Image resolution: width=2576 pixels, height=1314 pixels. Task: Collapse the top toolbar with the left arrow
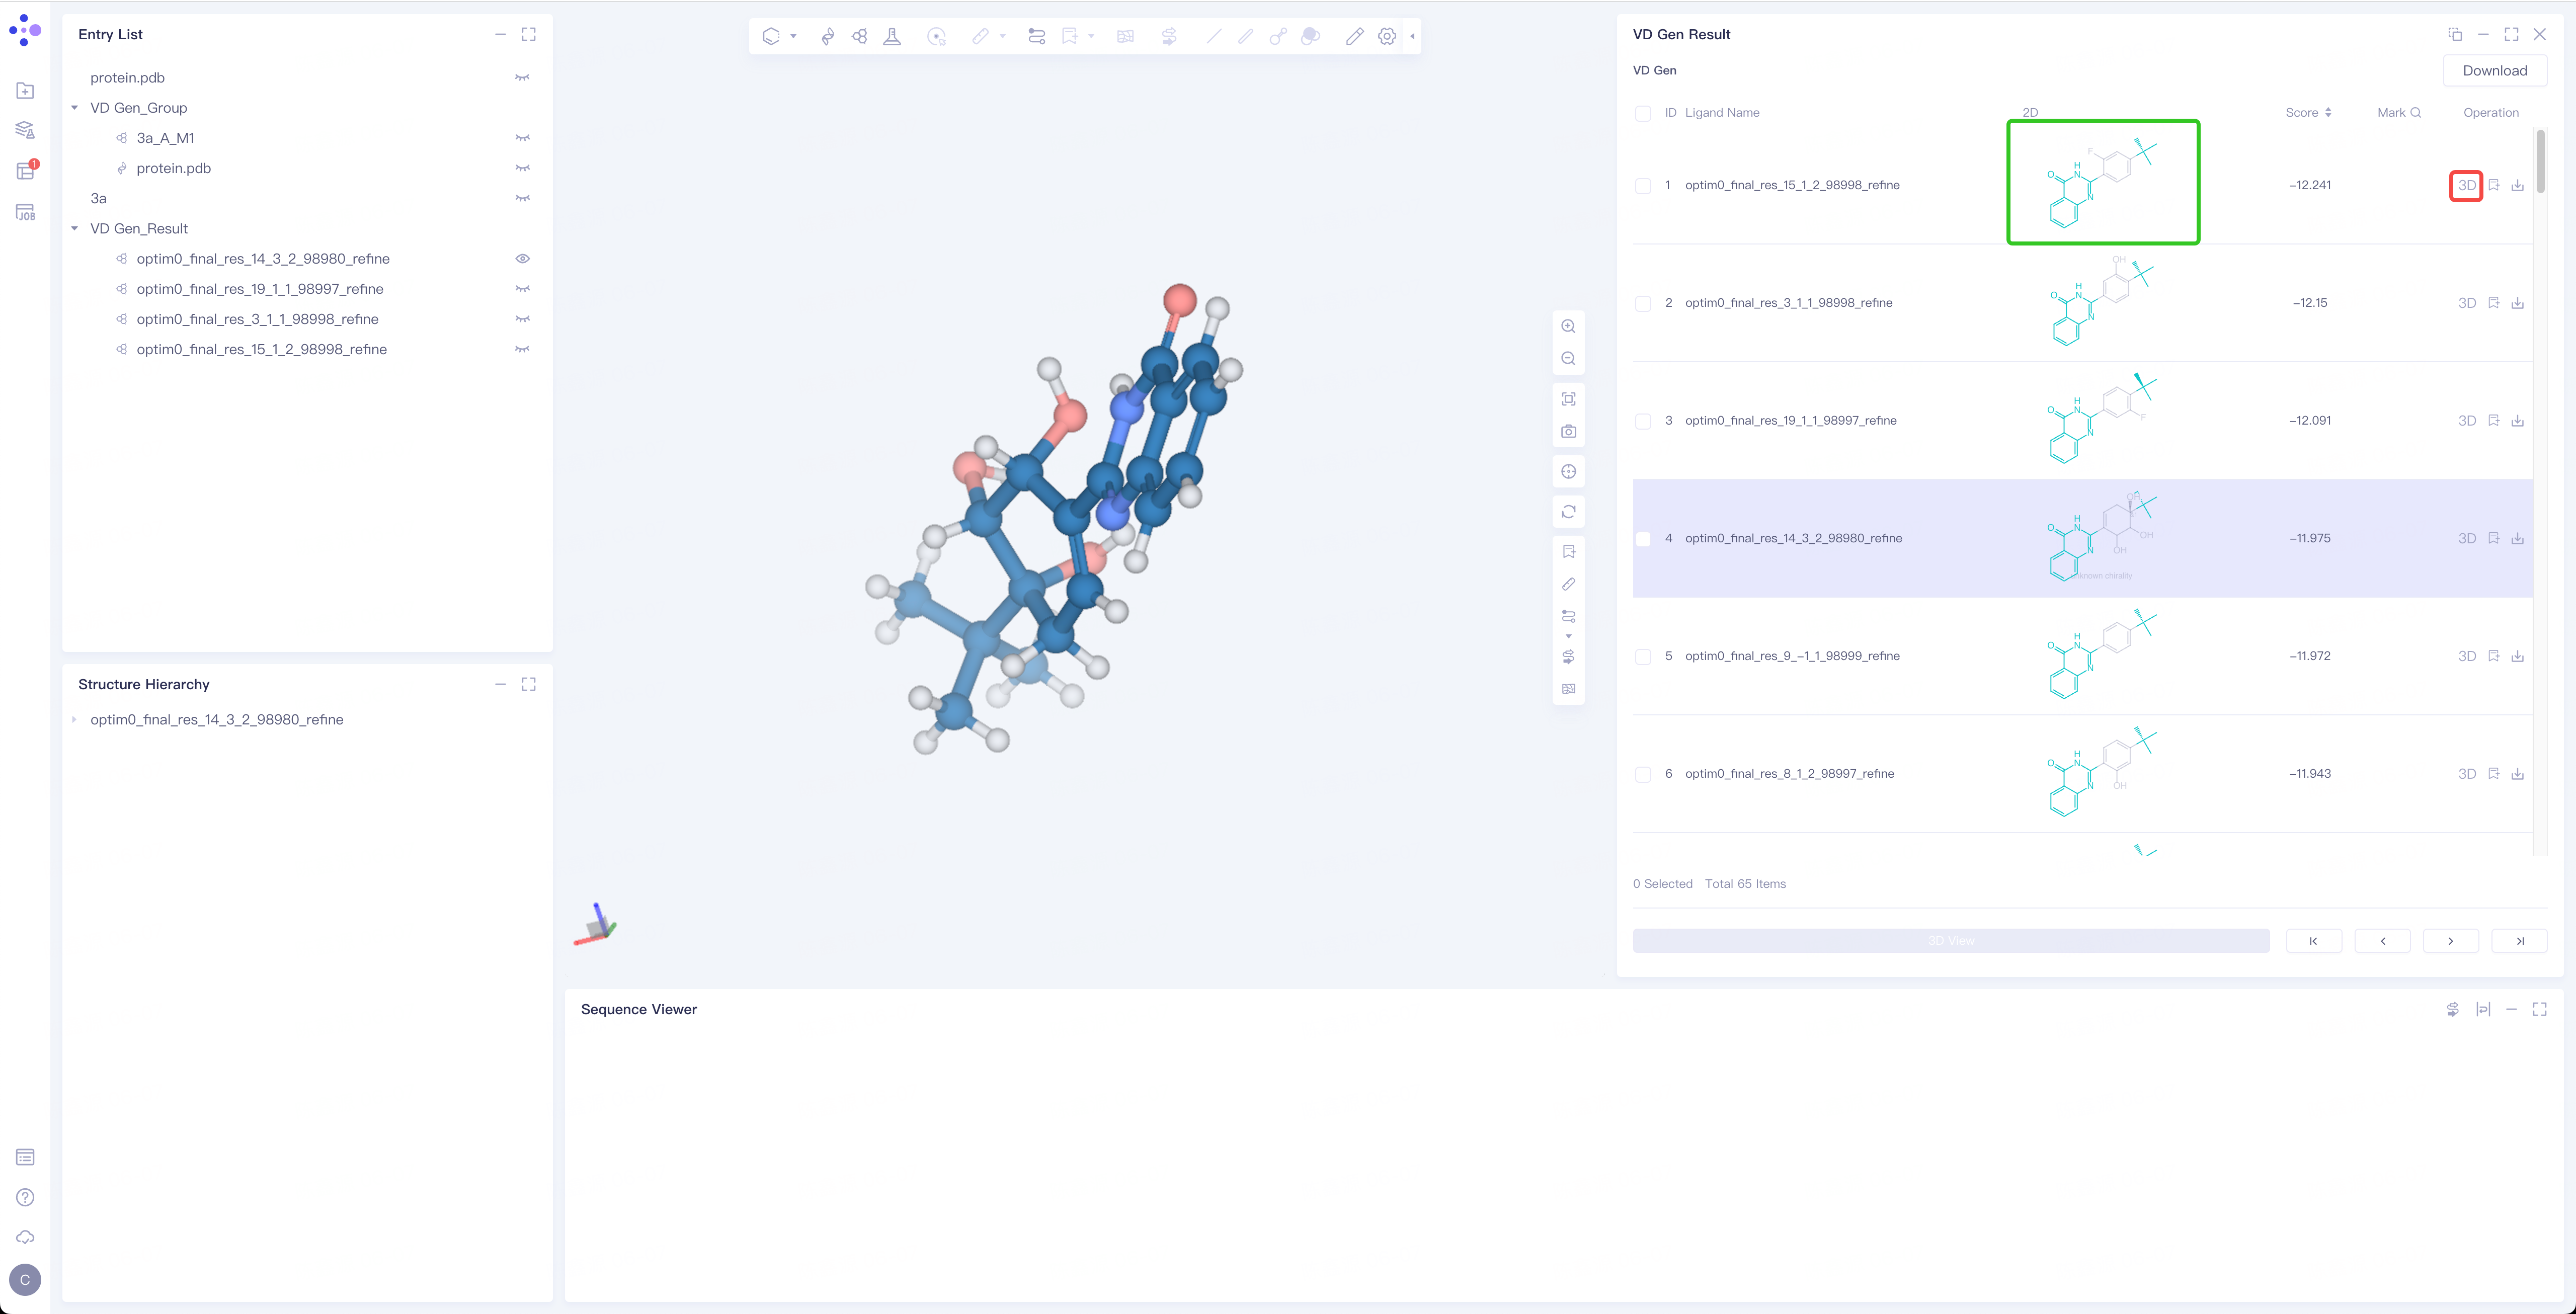point(1412,36)
